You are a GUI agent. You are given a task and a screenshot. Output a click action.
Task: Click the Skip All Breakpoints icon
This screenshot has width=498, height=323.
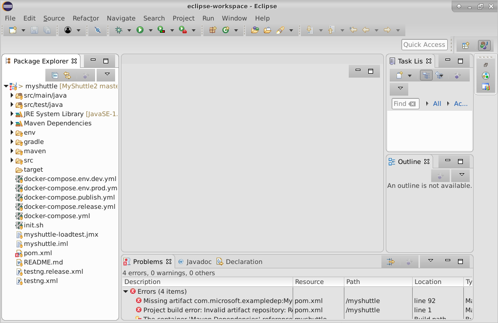click(x=98, y=30)
